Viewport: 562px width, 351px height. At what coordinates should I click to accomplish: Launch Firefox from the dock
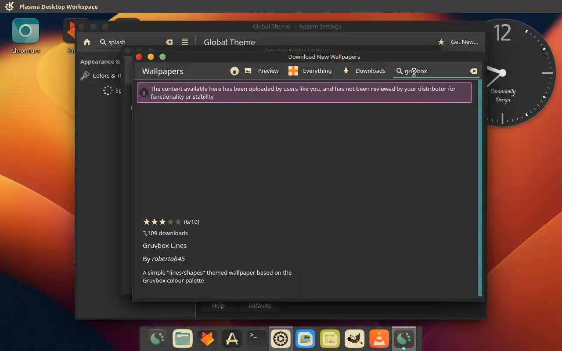click(x=207, y=338)
